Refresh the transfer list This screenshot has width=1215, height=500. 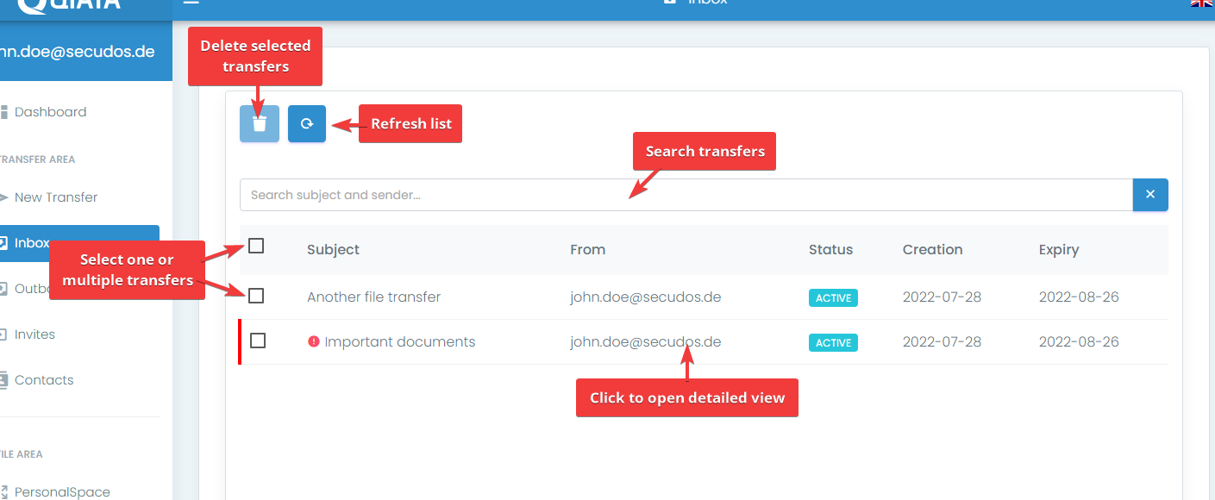pyautogui.click(x=307, y=124)
